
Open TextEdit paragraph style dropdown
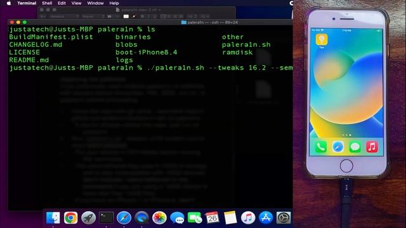[43, 16]
